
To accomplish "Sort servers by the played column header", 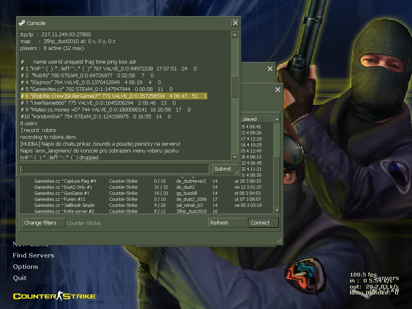I will pyautogui.click(x=257, y=119).
